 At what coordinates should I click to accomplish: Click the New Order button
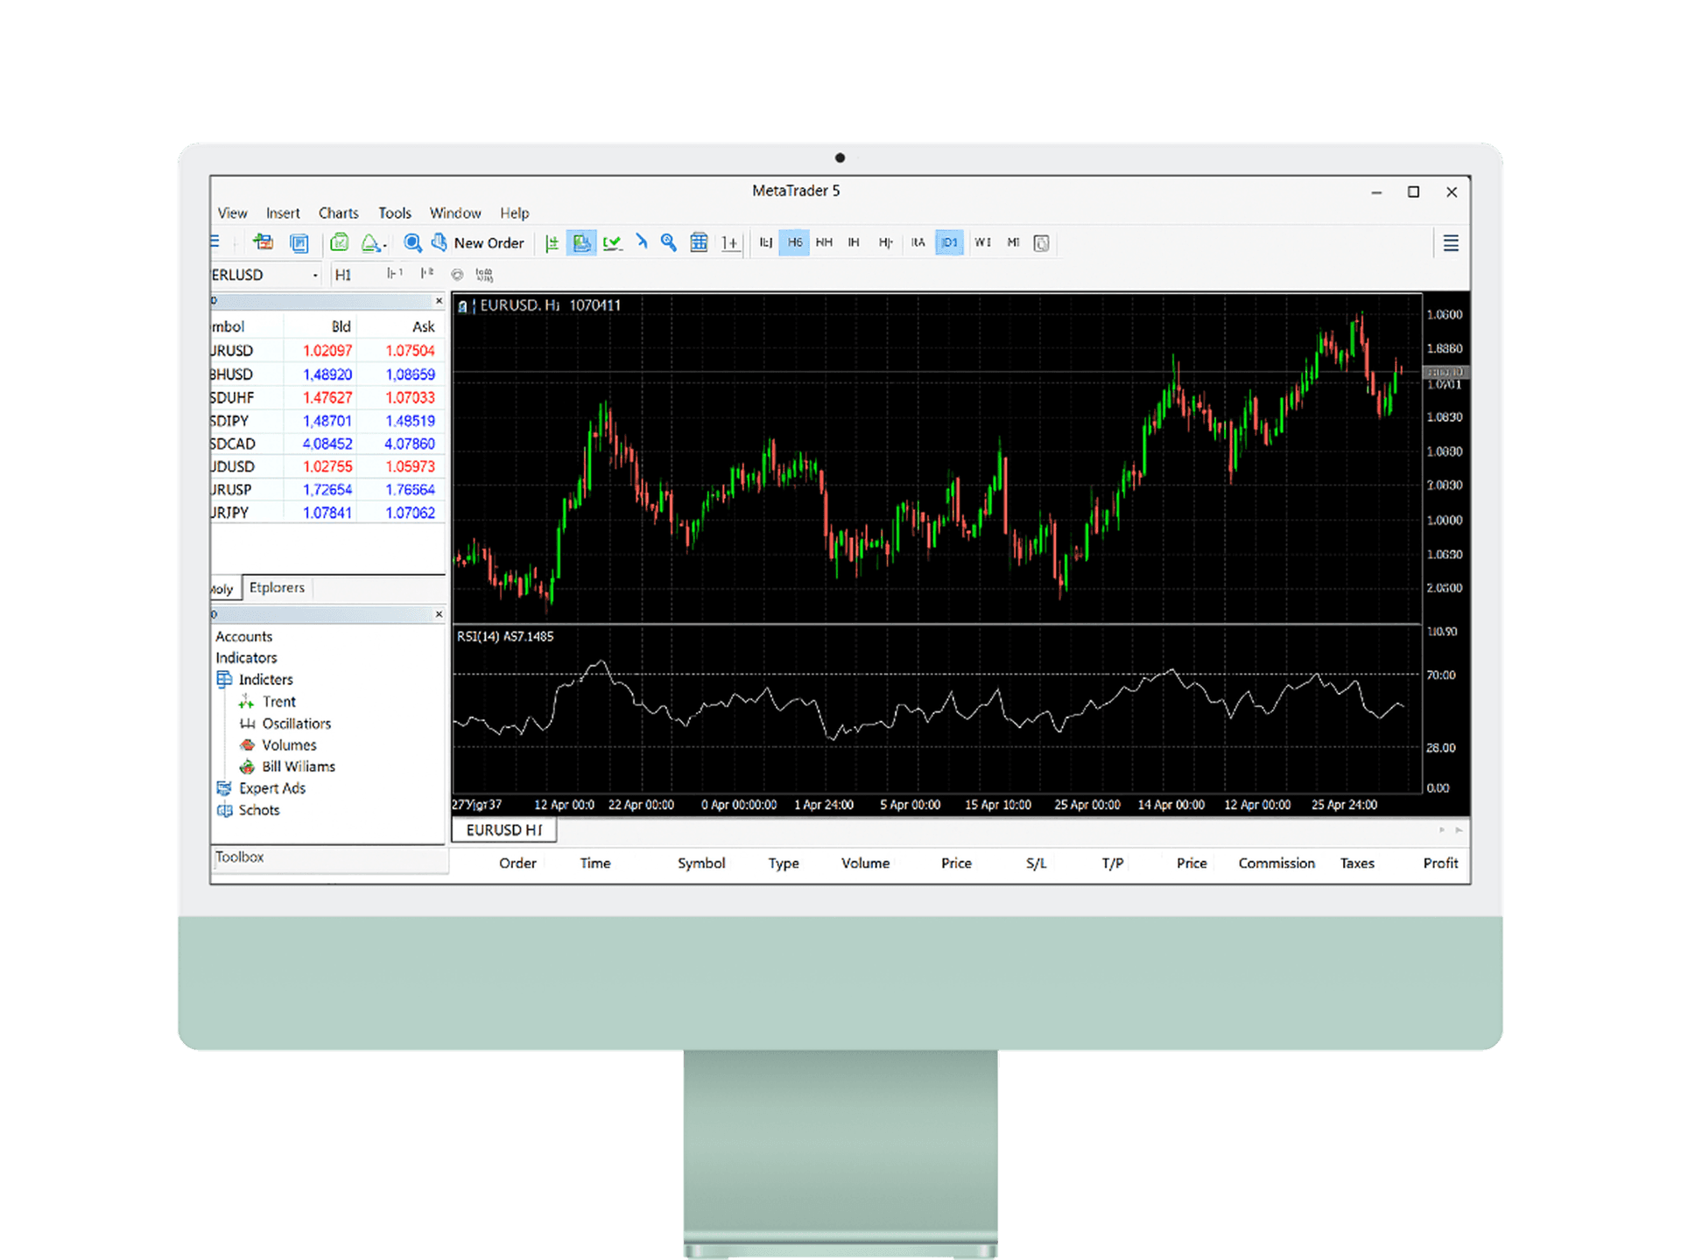488,243
